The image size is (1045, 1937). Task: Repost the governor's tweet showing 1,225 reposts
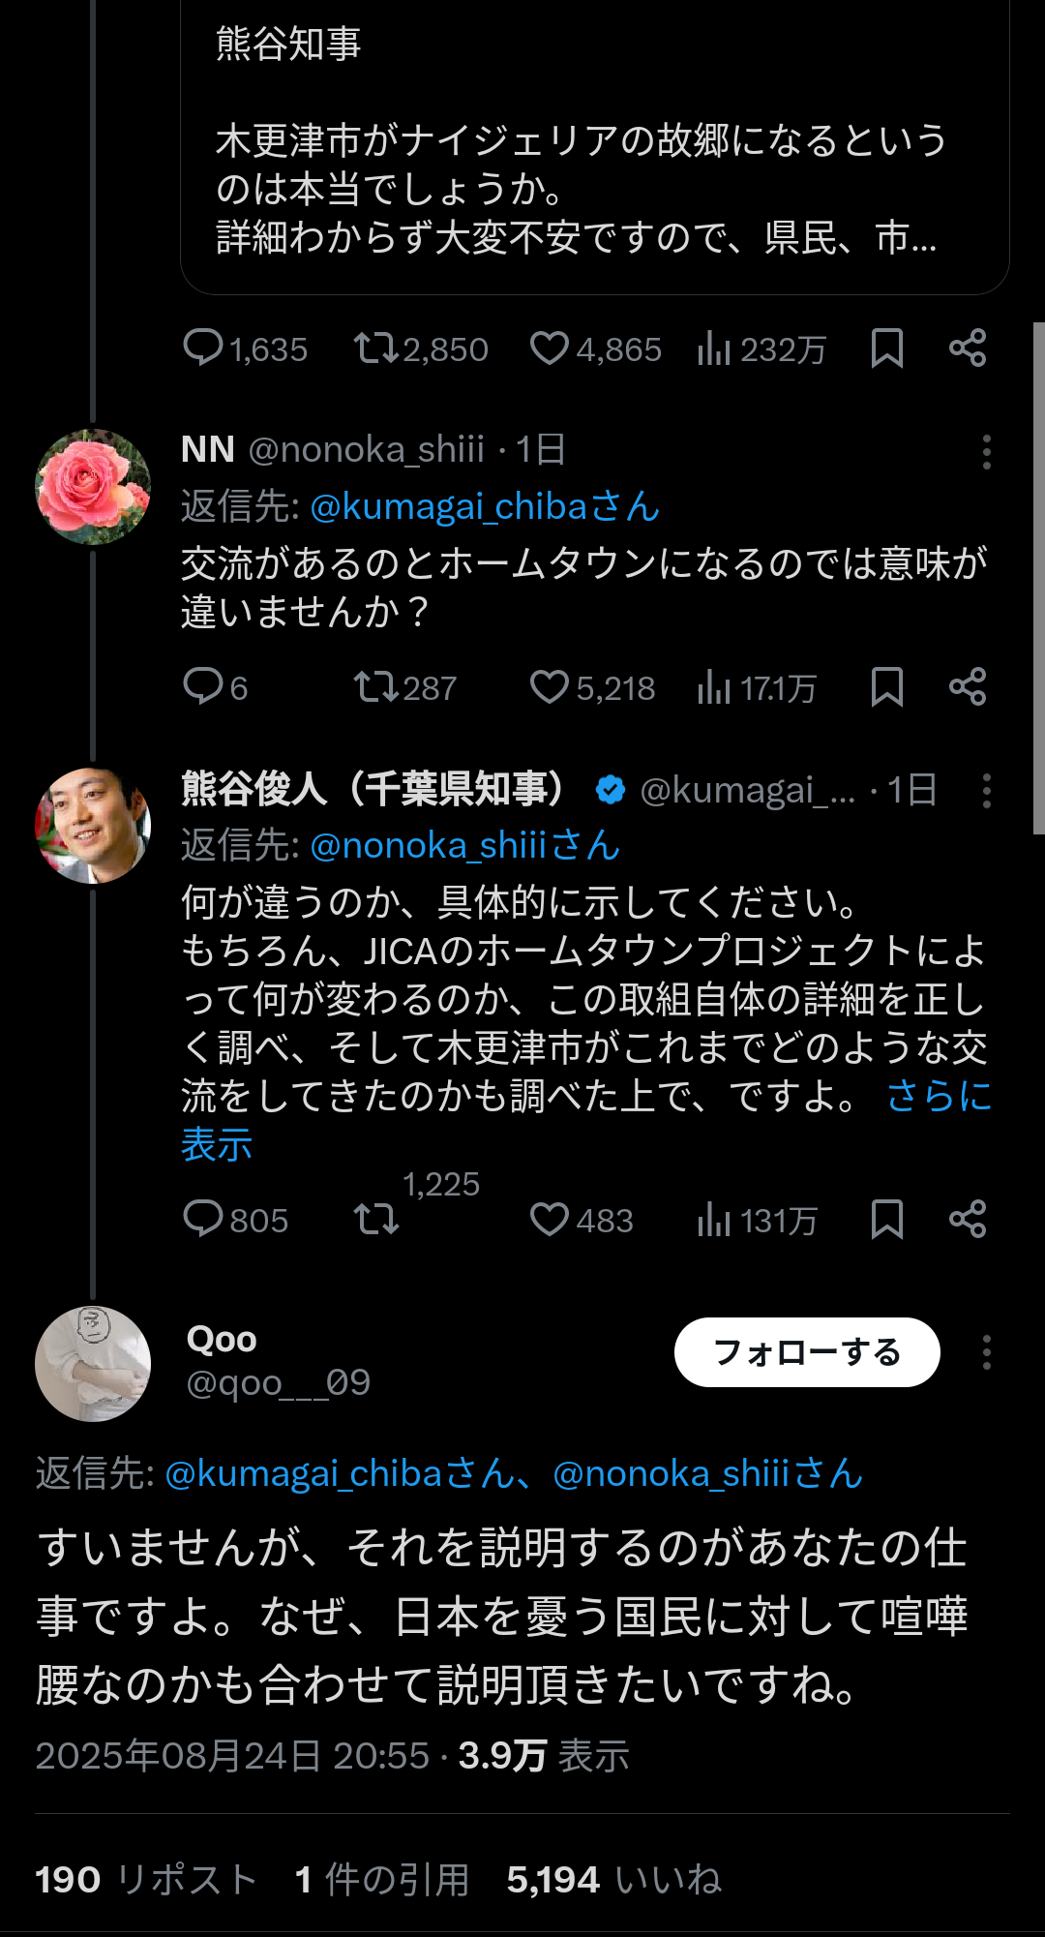coord(376,1220)
